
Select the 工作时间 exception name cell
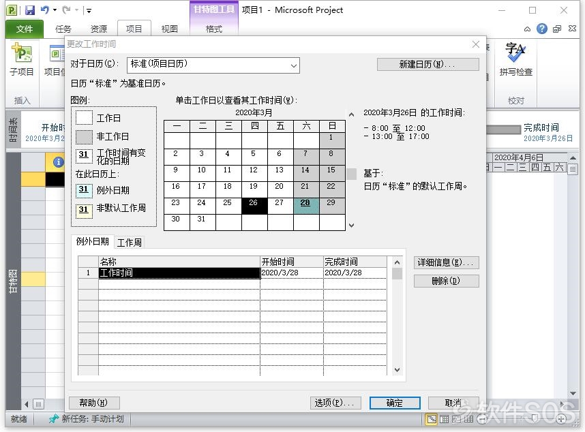click(179, 273)
